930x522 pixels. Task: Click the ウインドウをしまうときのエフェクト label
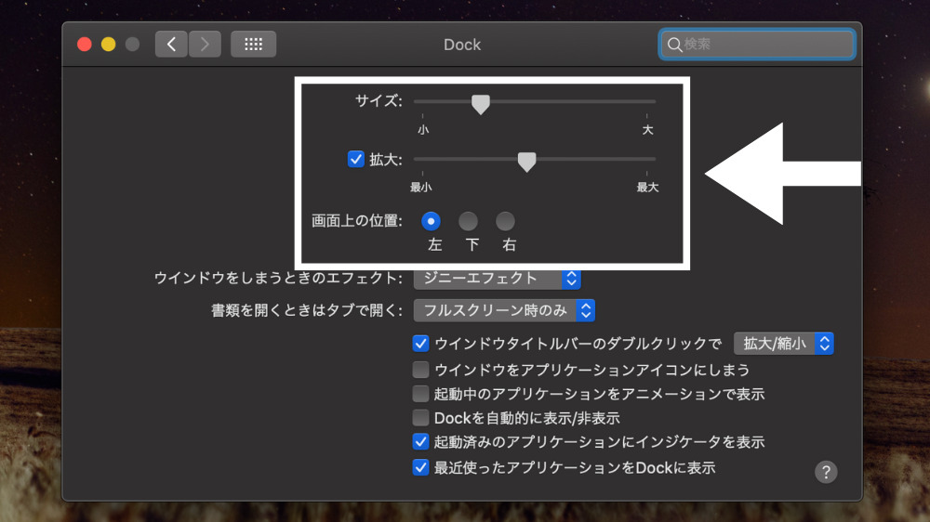click(x=279, y=278)
